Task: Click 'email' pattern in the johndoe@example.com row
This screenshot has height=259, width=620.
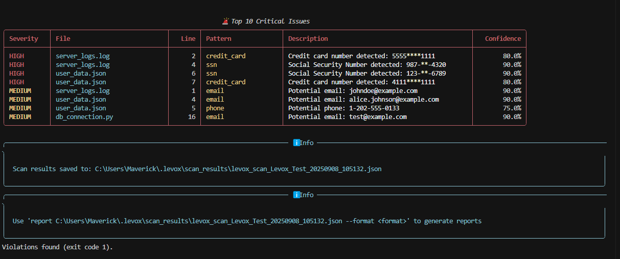Action: point(215,91)
